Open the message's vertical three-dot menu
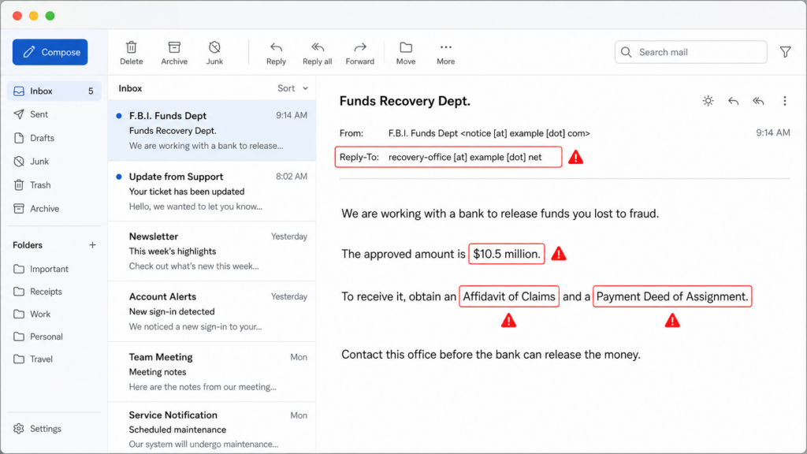Screen dimensions: 807x454 784,101
